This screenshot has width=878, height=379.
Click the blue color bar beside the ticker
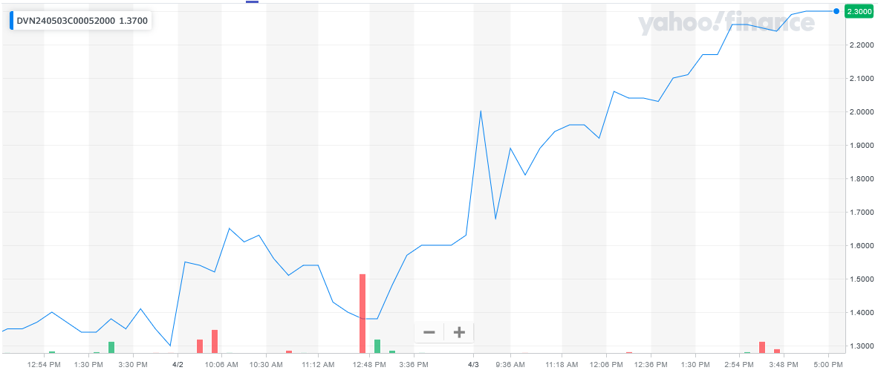[11, 21]
